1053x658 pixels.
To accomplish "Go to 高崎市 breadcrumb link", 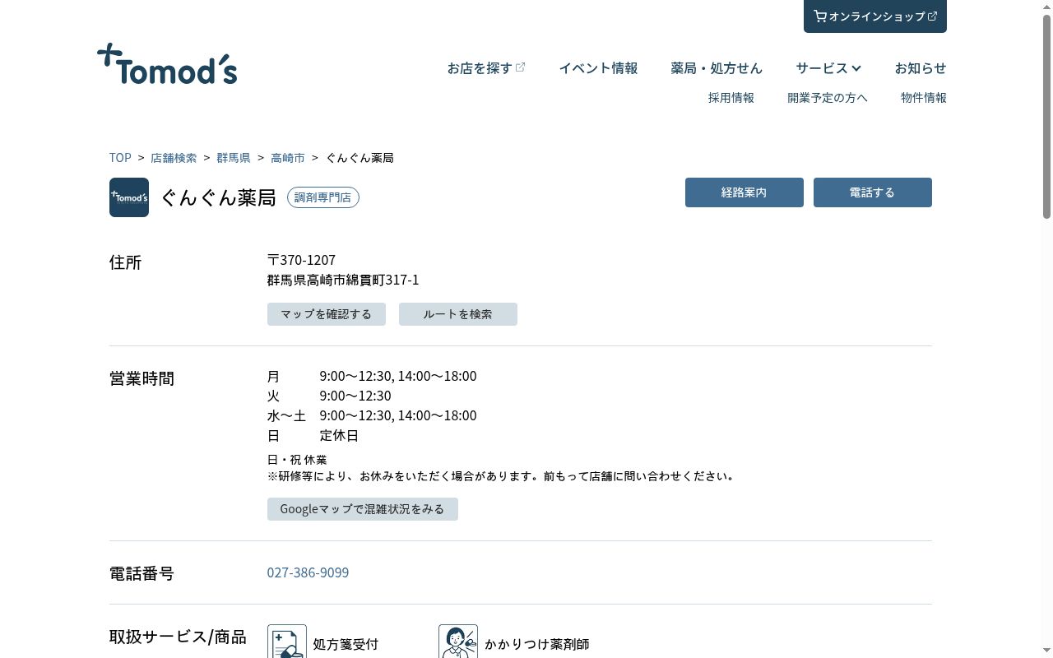I will click(x=288, y=158).
